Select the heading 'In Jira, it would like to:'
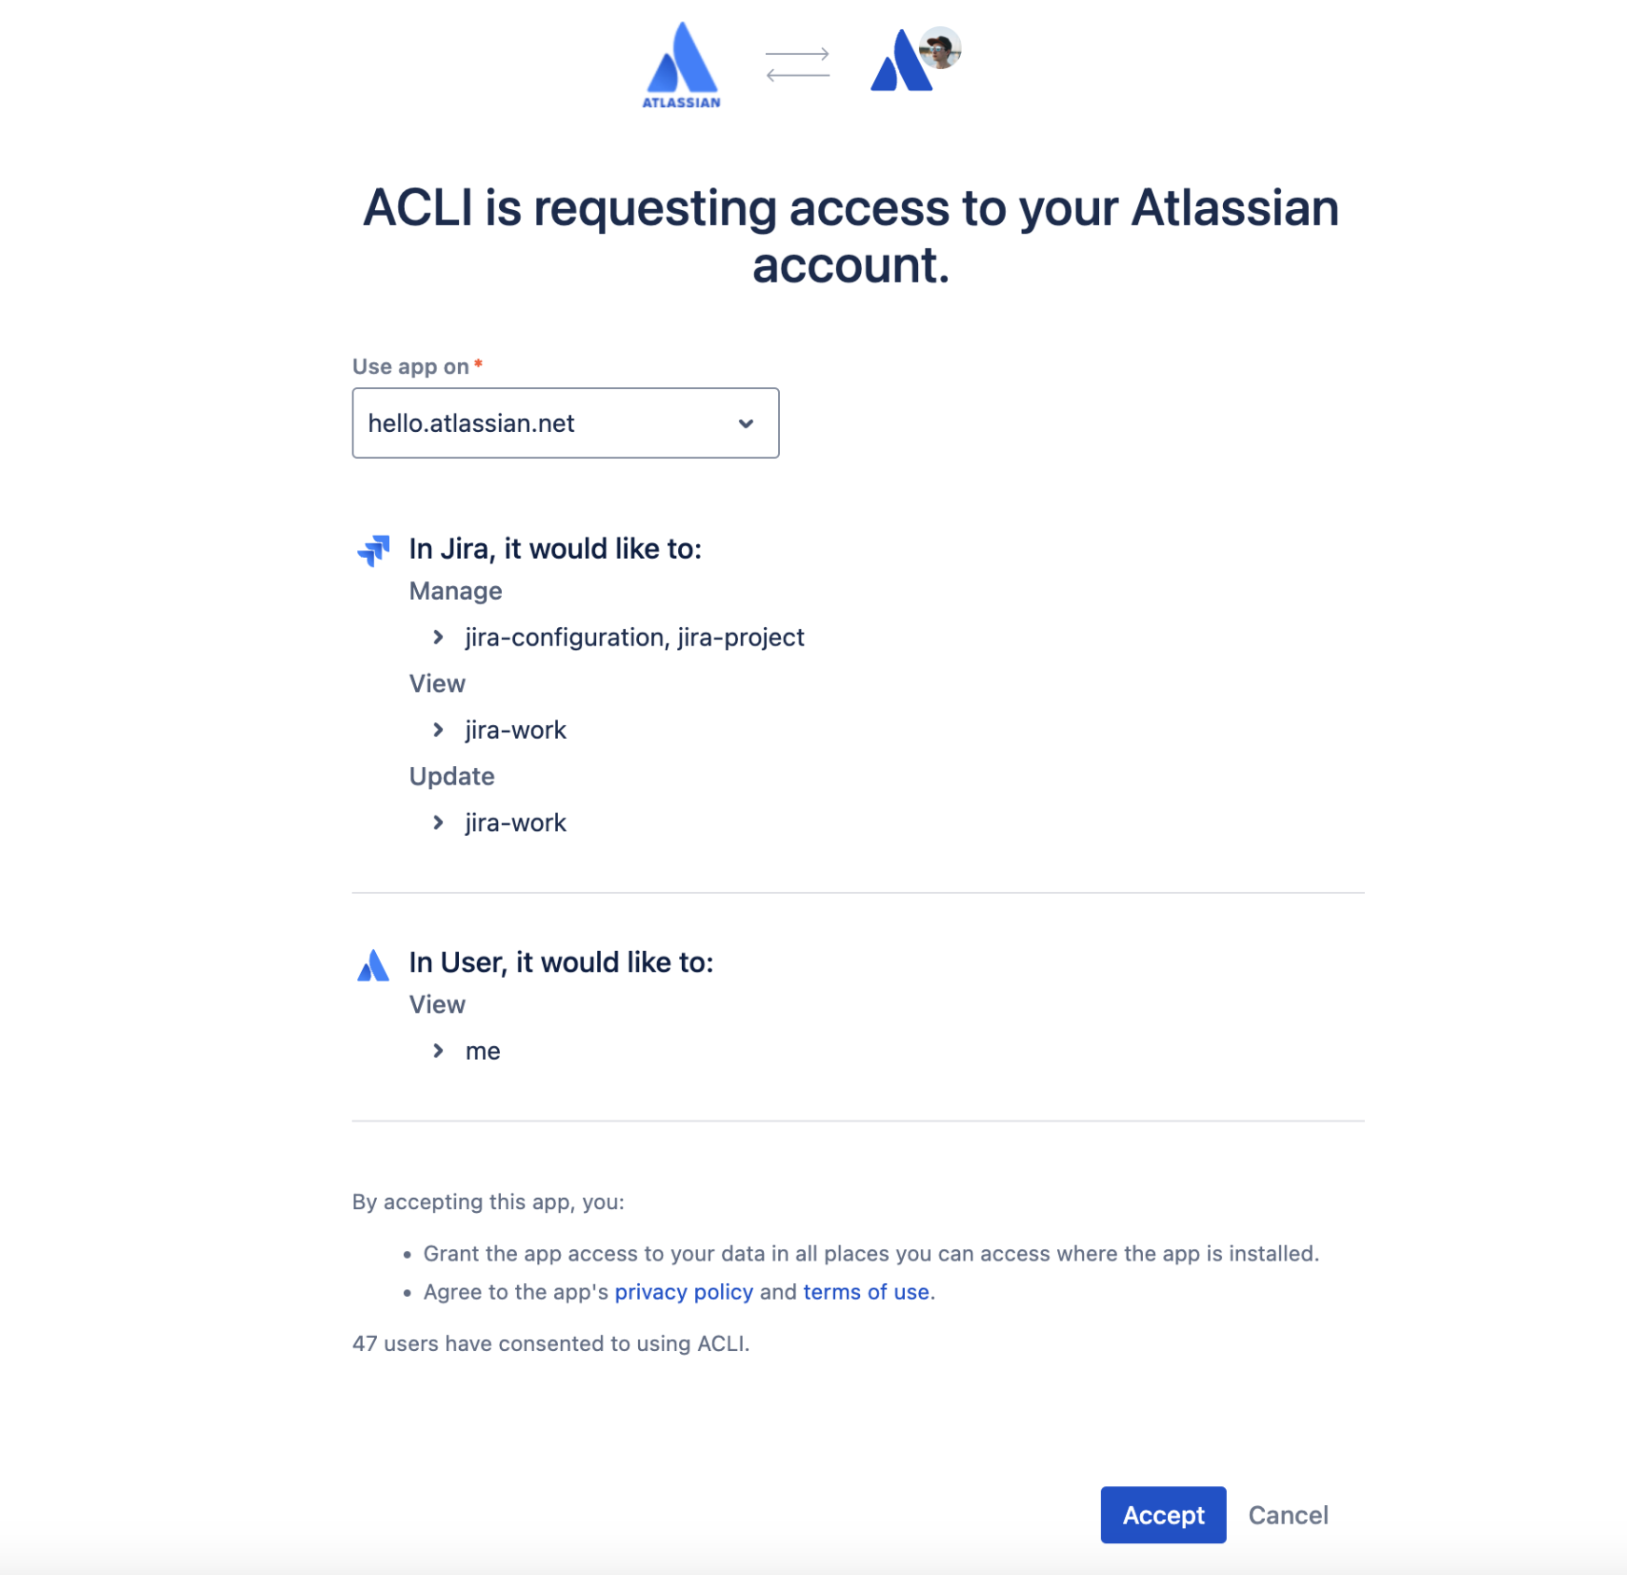 coord(556,548)
